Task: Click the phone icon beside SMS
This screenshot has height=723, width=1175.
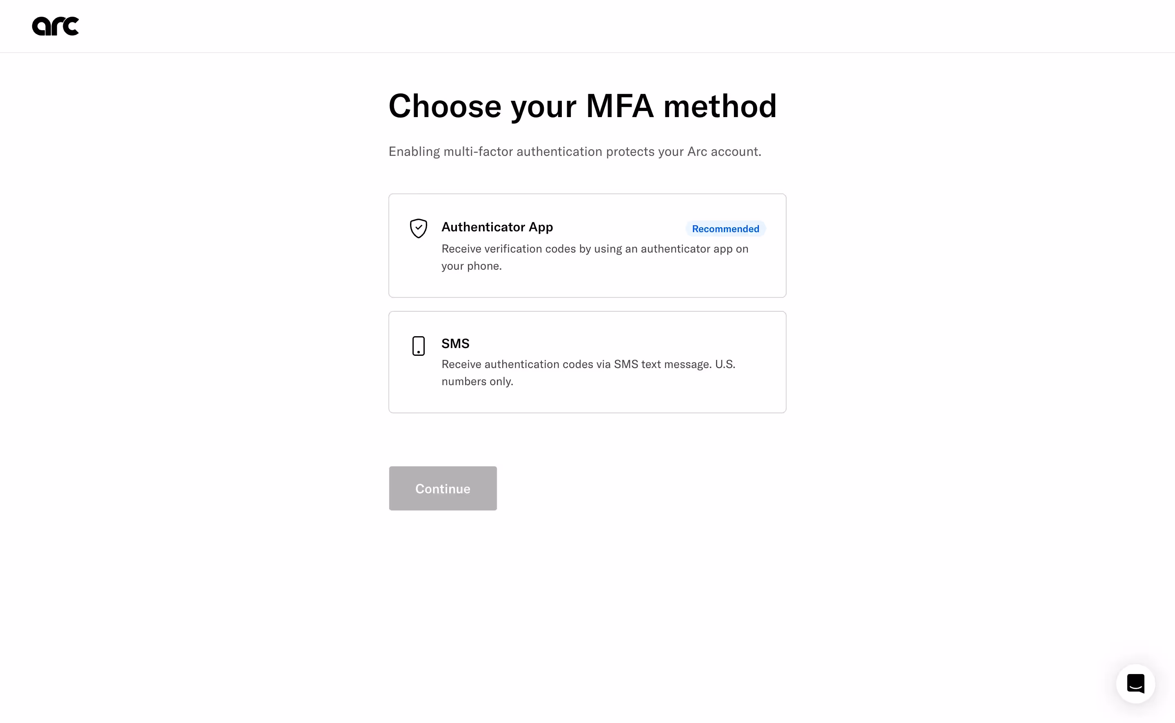Action: pos(418,346)
